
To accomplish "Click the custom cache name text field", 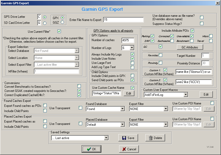I will click(107, 93).
